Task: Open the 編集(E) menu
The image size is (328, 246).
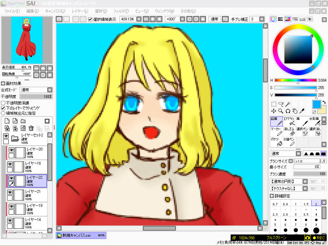Action: (x=32, y=11)
